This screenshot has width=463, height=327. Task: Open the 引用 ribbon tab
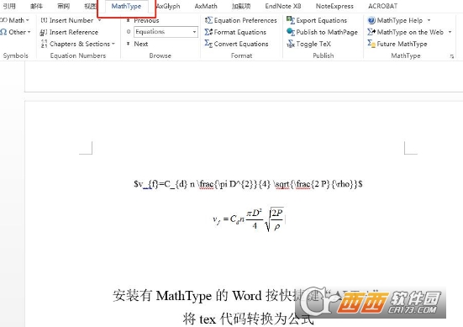coord(9,6)
